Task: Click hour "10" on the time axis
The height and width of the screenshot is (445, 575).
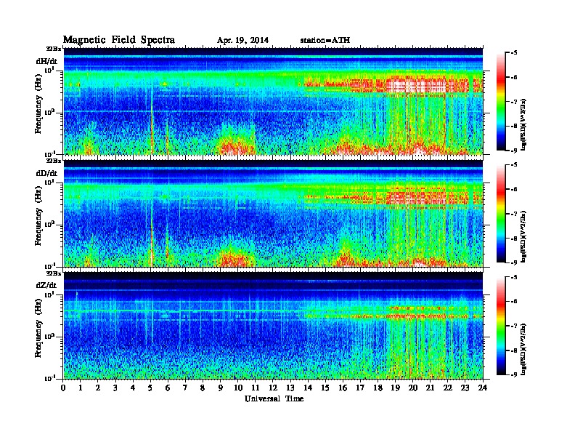Action: coord(238,388)
